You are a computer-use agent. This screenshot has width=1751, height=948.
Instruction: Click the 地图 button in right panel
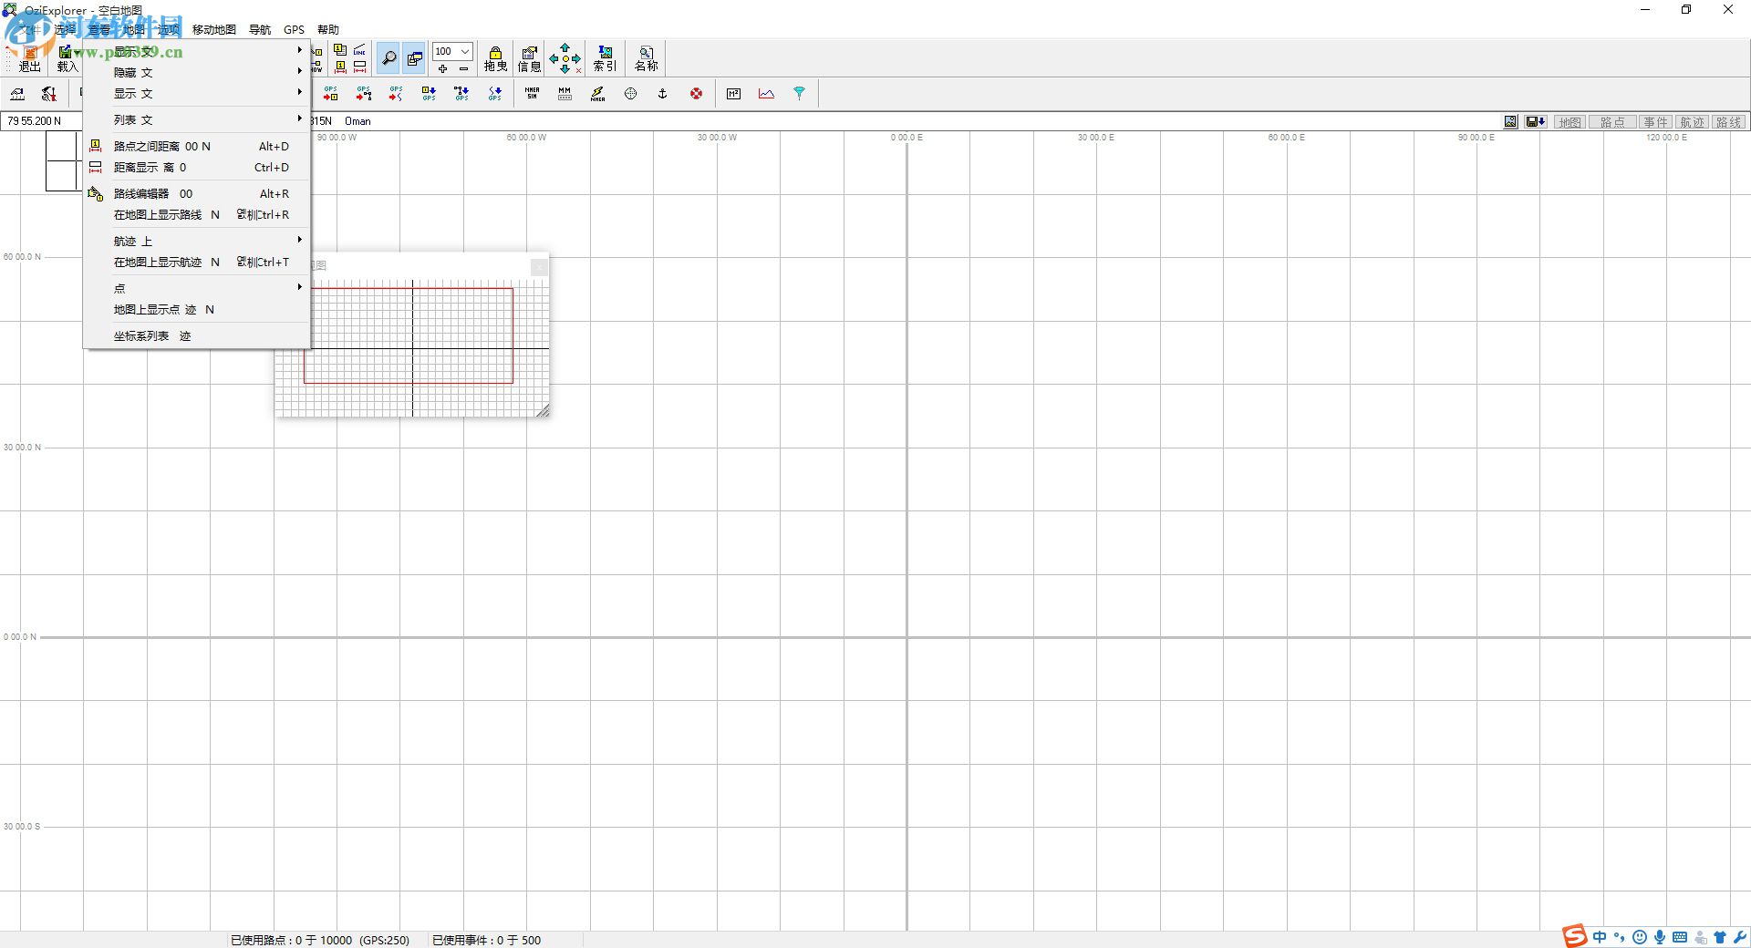click(x=1570, y=122)
